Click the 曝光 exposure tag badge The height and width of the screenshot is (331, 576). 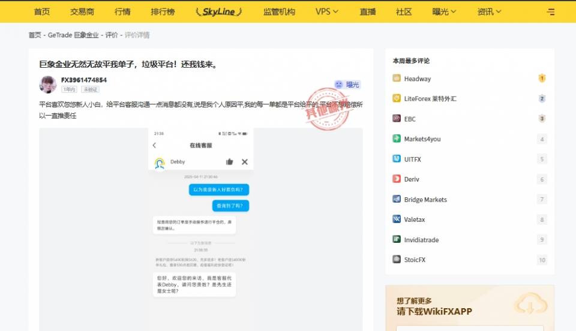point(347,85)
